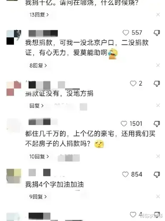The image size is (165, 221).
Task: Expand the 10回复 replies
Action: tap(39, 156)
